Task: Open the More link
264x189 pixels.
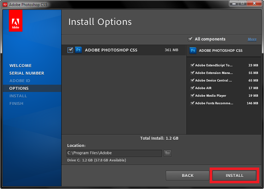Action: click(x=252, y=39)
